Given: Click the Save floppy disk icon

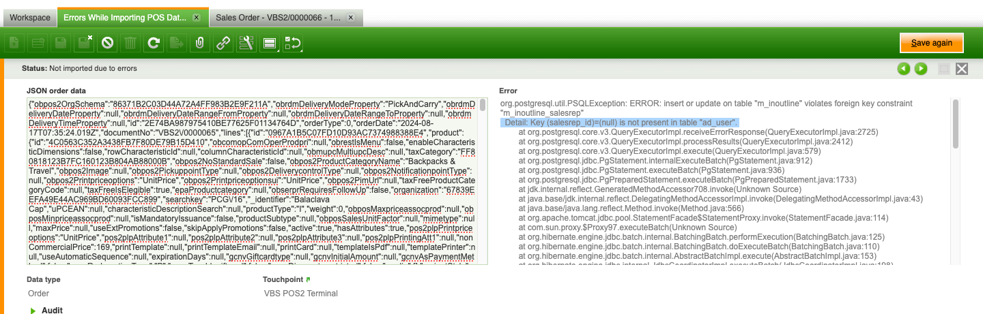Looking at the screenshot, I should coord(60,44).
